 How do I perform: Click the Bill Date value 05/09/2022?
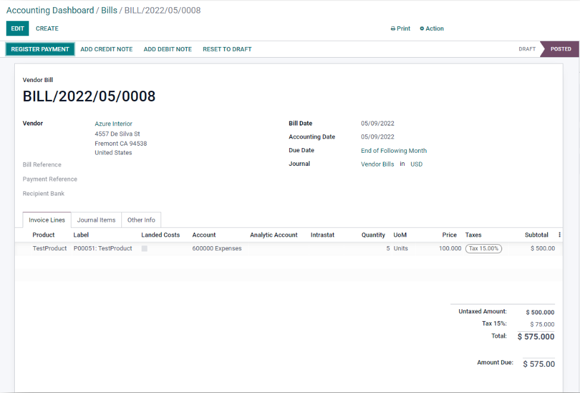click(x=378, y=124)
